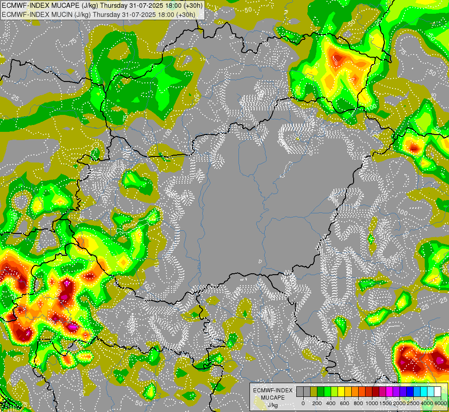Screen dimensions: 449x412
Task: Click the legend value 1500
Action: (x=386, y=403)
